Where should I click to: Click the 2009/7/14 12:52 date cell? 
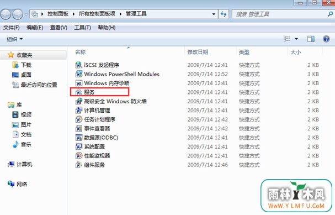(x=208, y=74)
